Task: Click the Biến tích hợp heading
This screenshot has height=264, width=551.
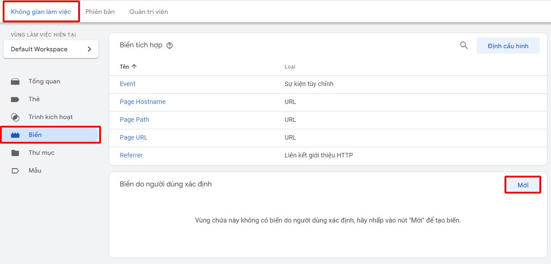Action: [x=141, y=45]
